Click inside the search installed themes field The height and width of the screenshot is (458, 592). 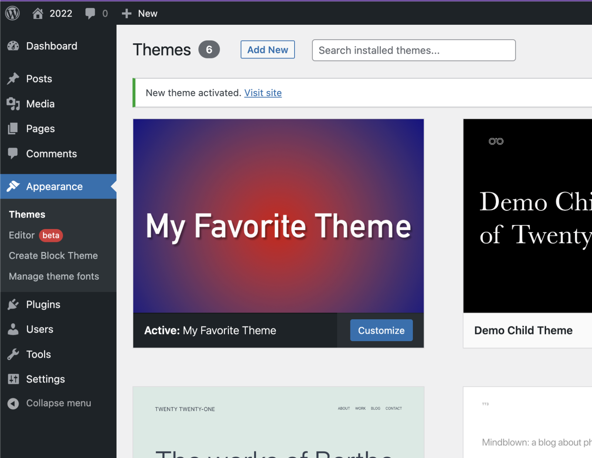413,50
